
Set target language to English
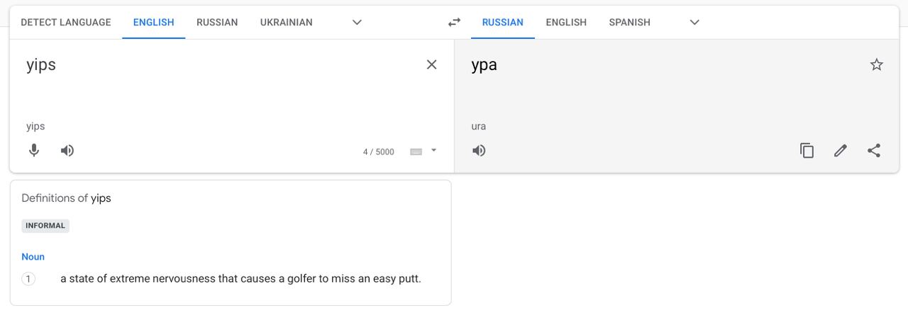[x=566, y=23]
